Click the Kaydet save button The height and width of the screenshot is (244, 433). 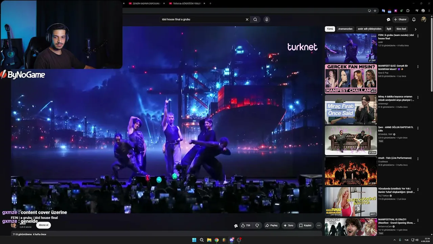(305, 225)
